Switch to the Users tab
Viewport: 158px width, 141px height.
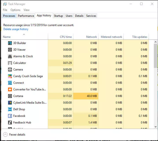pos(69,16)
